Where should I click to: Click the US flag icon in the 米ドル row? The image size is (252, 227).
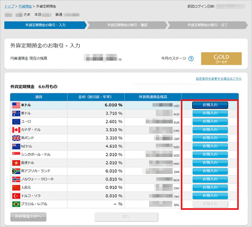[16, 105]
